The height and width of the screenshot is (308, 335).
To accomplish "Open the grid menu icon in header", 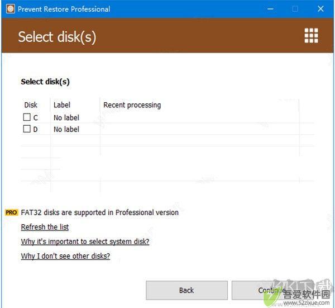I will [311, 36].
